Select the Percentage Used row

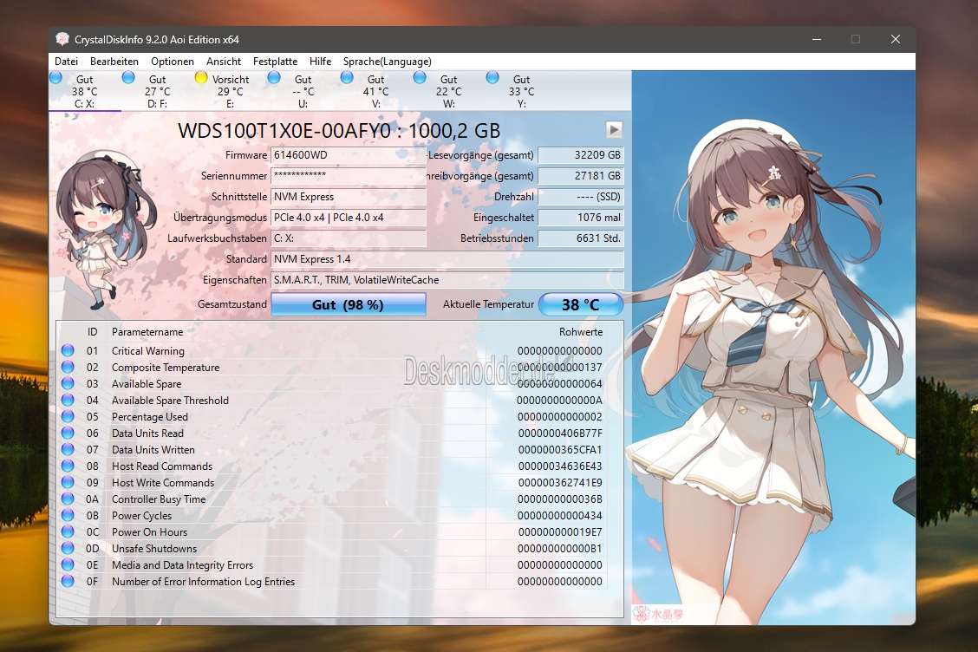pos(334,417)
